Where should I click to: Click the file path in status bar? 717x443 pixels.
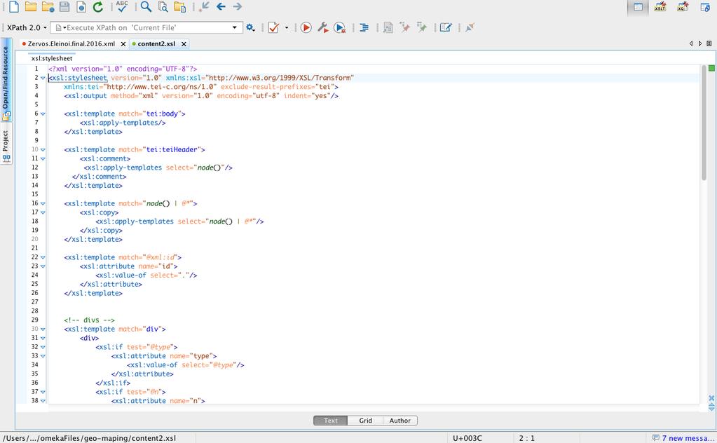tap(89, 438)
